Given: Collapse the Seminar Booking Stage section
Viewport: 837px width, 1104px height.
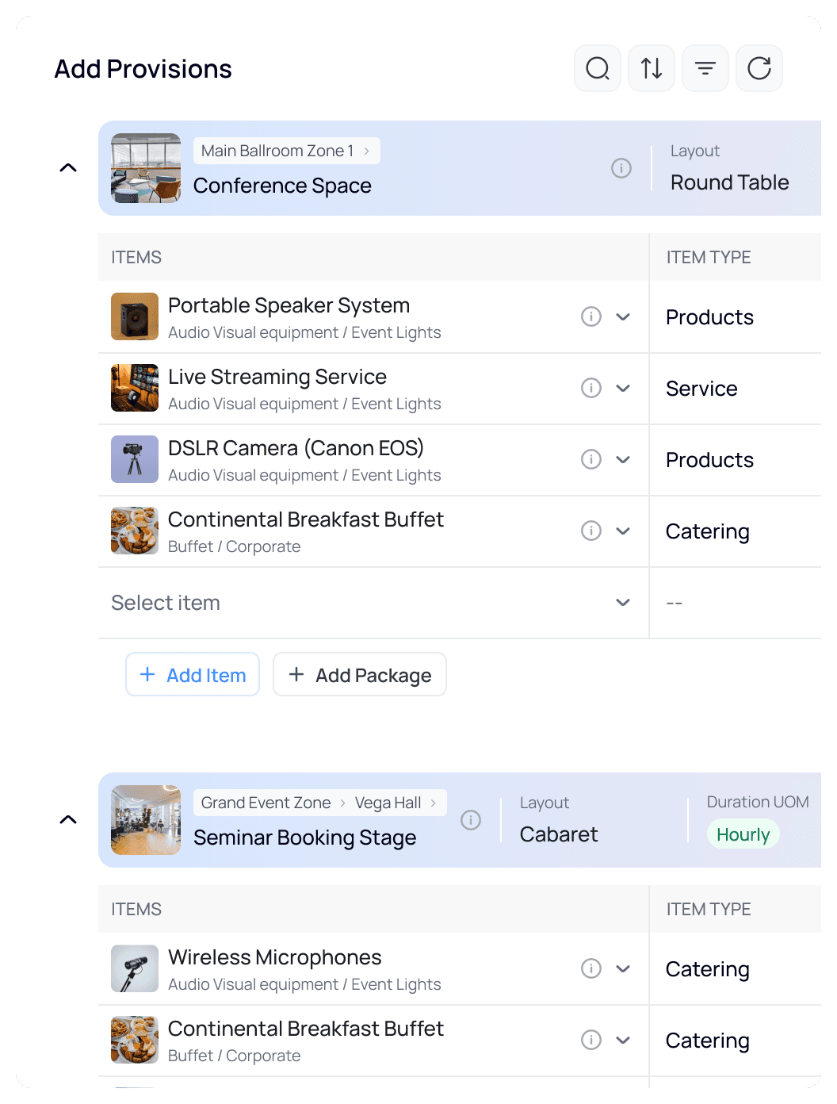Looking at the screenshot, I should (x=68, y=819).
